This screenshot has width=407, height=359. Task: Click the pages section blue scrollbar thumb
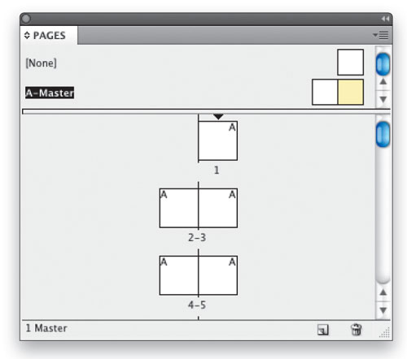point(383,135)
